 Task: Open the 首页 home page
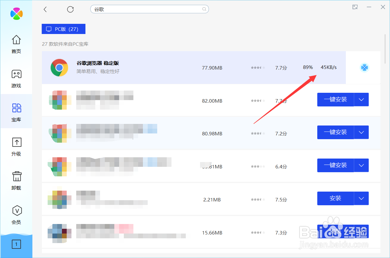[x=16, y=44]
